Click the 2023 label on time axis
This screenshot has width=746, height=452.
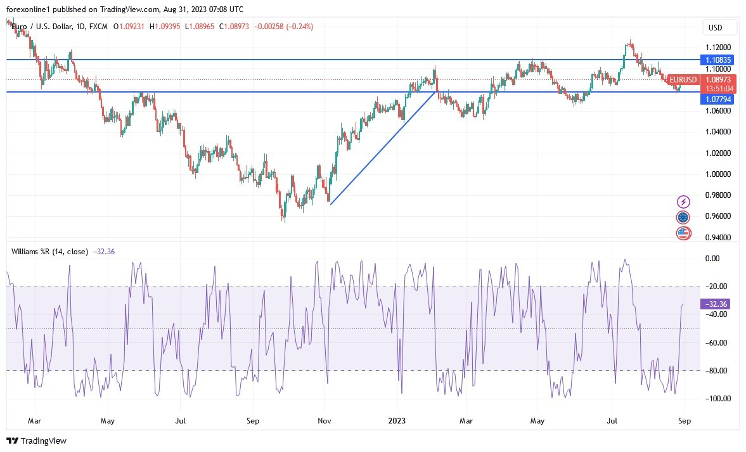(398, 420)
